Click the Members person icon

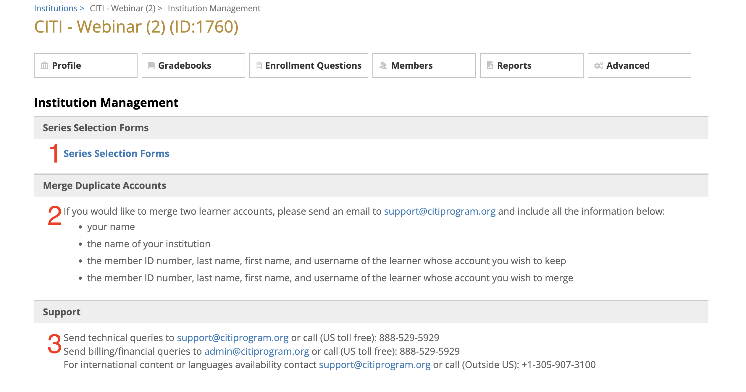pos(383,65)
